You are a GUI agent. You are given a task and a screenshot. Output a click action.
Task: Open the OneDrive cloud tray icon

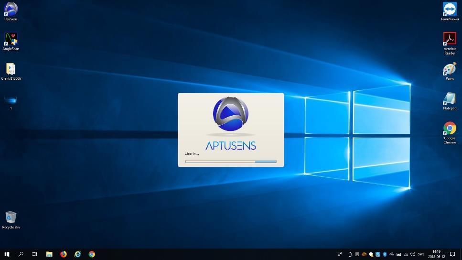392,254
